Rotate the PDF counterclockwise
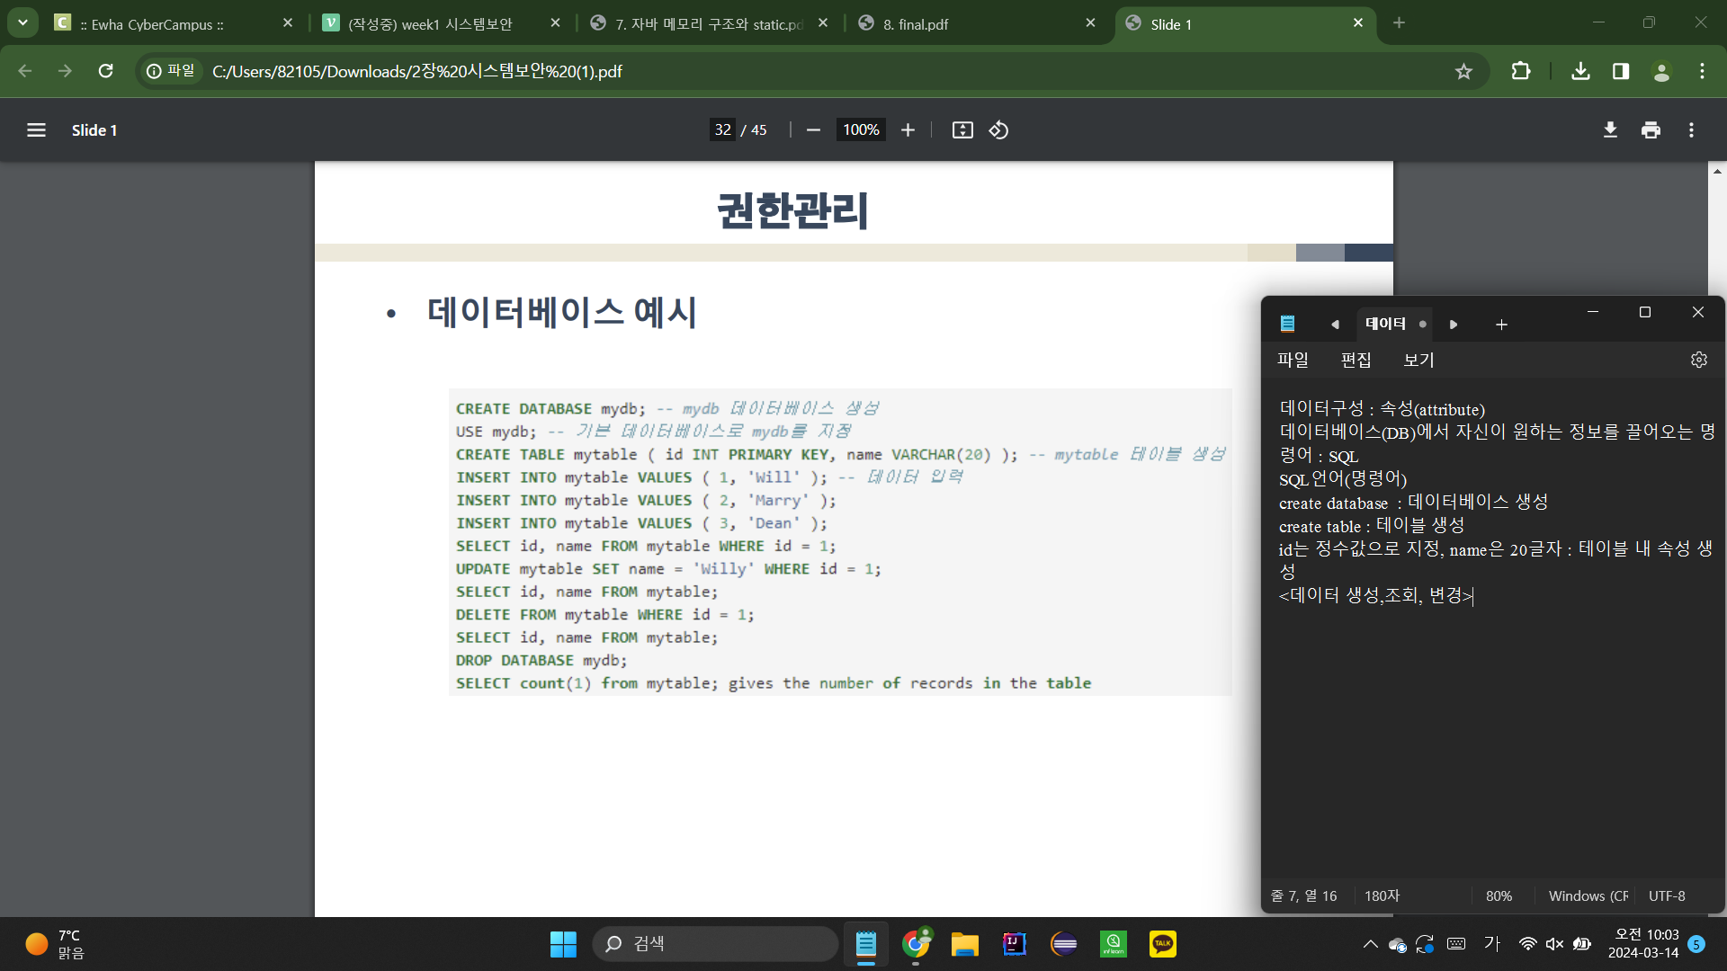This screenshot has width=1727, height=971. point(998,130)
